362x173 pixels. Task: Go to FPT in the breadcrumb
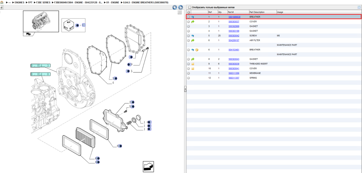30,2
